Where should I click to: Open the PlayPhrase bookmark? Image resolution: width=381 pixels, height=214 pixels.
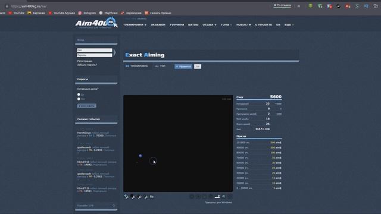coord(108,13)
